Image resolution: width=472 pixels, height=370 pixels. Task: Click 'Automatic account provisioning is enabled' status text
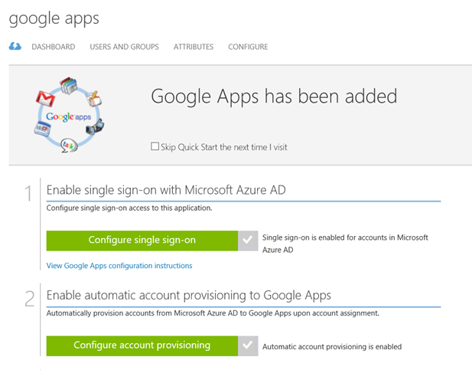[x=332, y=347]
